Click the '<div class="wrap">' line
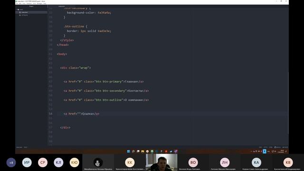The width and height of the screenshot is (304, 171). (76, 68)
